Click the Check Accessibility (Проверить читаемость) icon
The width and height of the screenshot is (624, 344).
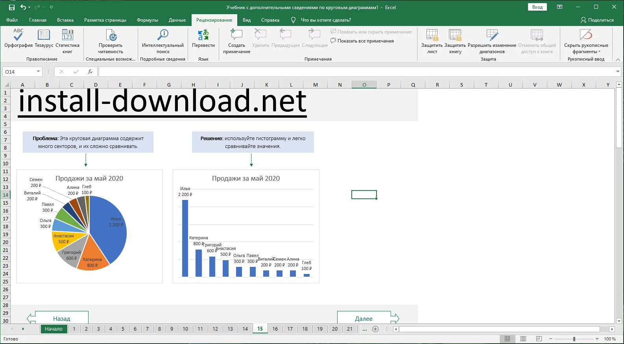(111, 36)
